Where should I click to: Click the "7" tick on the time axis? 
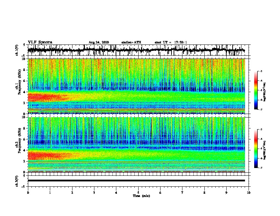point(182,193)
